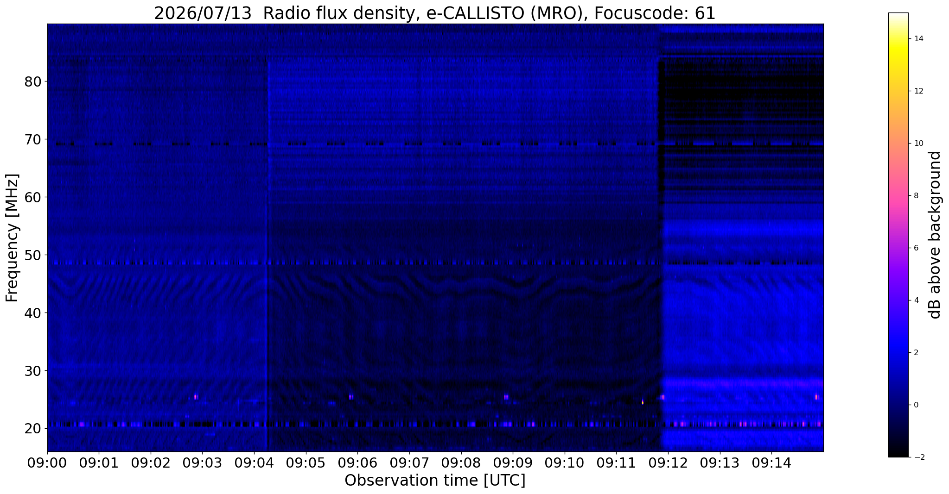Click the 70 MHz frequency tick label
This screenshot has width=949, height=494.
pyautogui.click(x=33, y=139)
